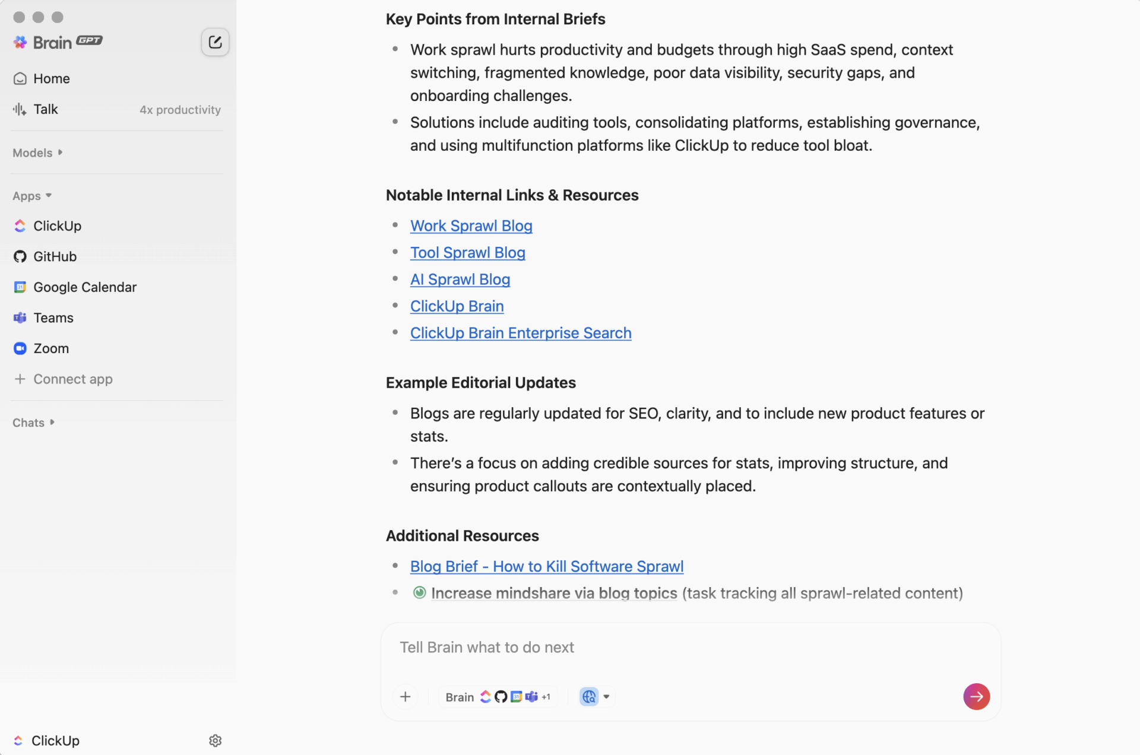Select GitHub in the Apps list
Viewport: 1140px width, 755px height.
click(x=55, y=256)
